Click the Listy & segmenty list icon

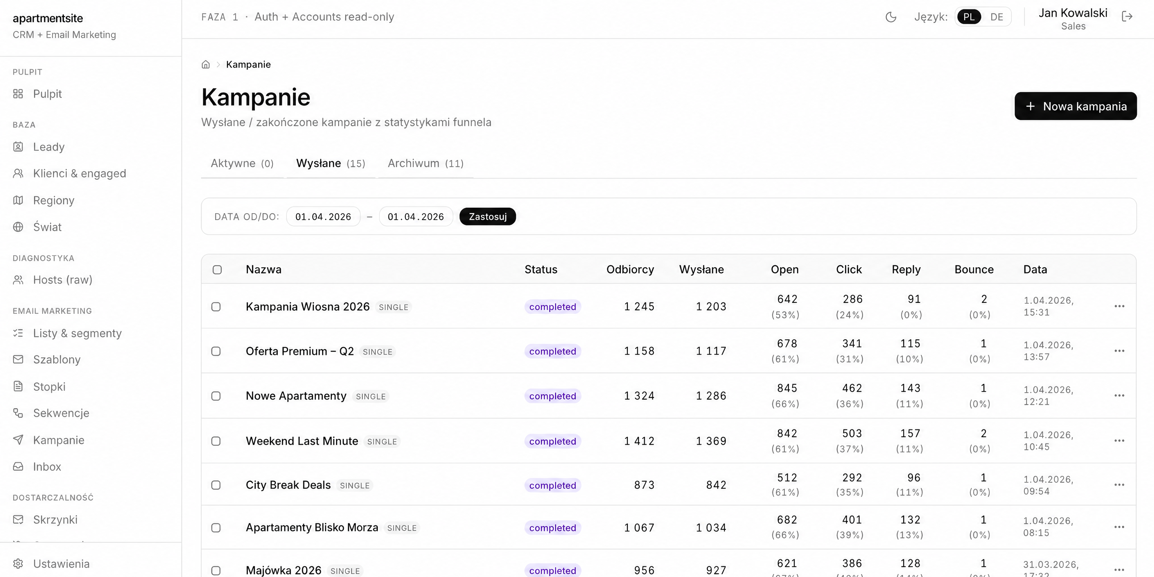point(18,333)
